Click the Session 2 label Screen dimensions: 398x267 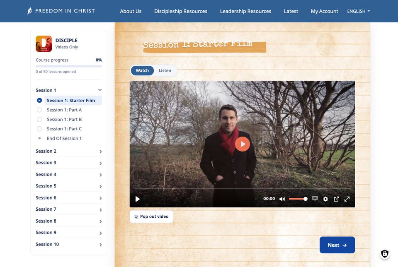[46, 151]
